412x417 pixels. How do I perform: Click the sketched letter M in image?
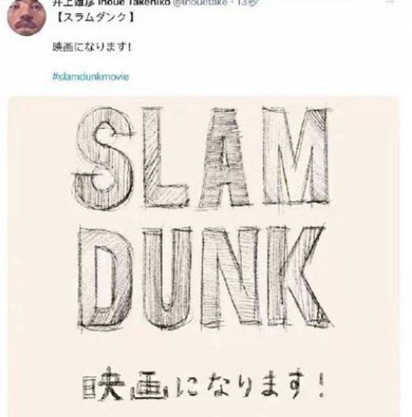tap(296, 155)
